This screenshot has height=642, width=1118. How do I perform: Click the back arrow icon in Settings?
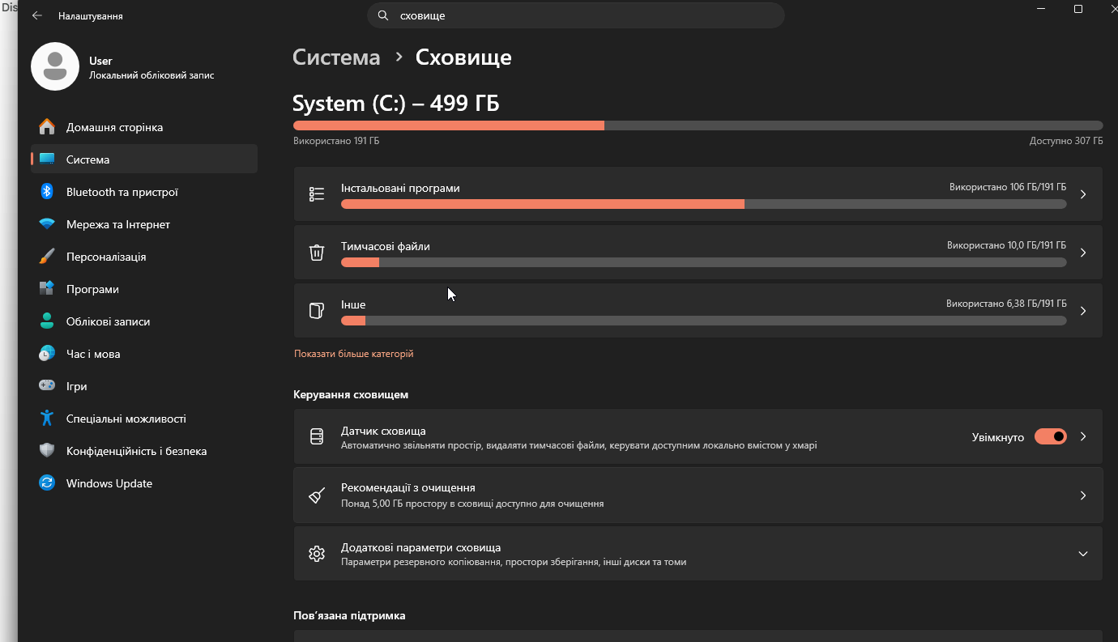click(36, 15)
